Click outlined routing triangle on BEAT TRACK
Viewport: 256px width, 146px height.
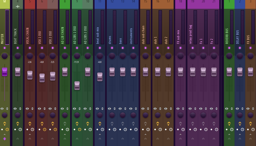(18, 139)
